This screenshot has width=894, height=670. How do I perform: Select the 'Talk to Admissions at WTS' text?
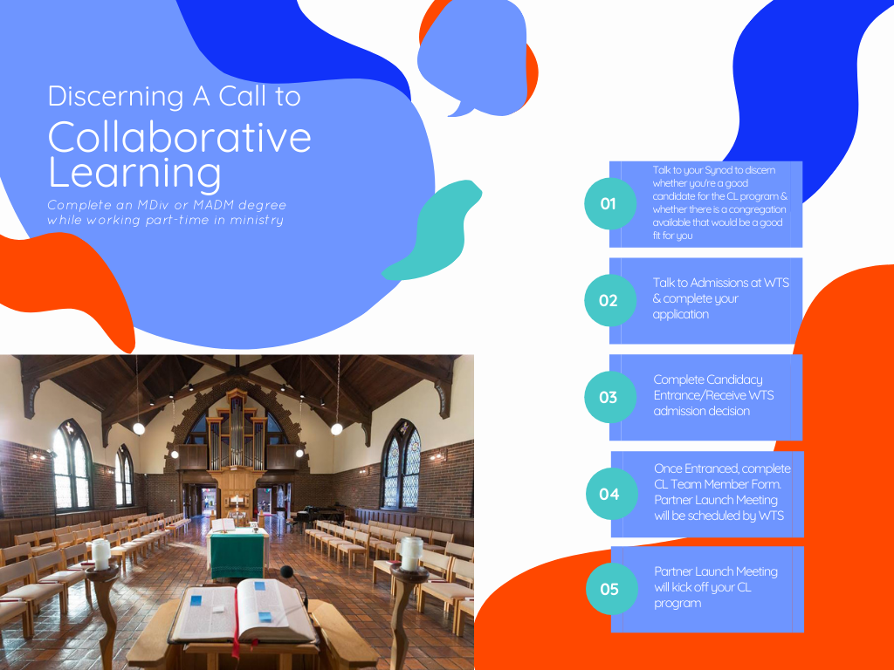tap(720, 298)
